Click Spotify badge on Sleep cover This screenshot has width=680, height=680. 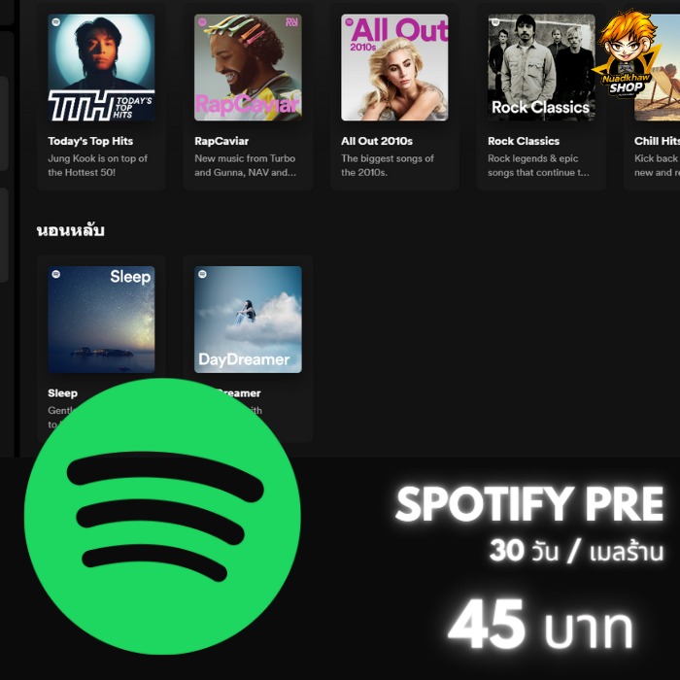[x=56, y=274]
